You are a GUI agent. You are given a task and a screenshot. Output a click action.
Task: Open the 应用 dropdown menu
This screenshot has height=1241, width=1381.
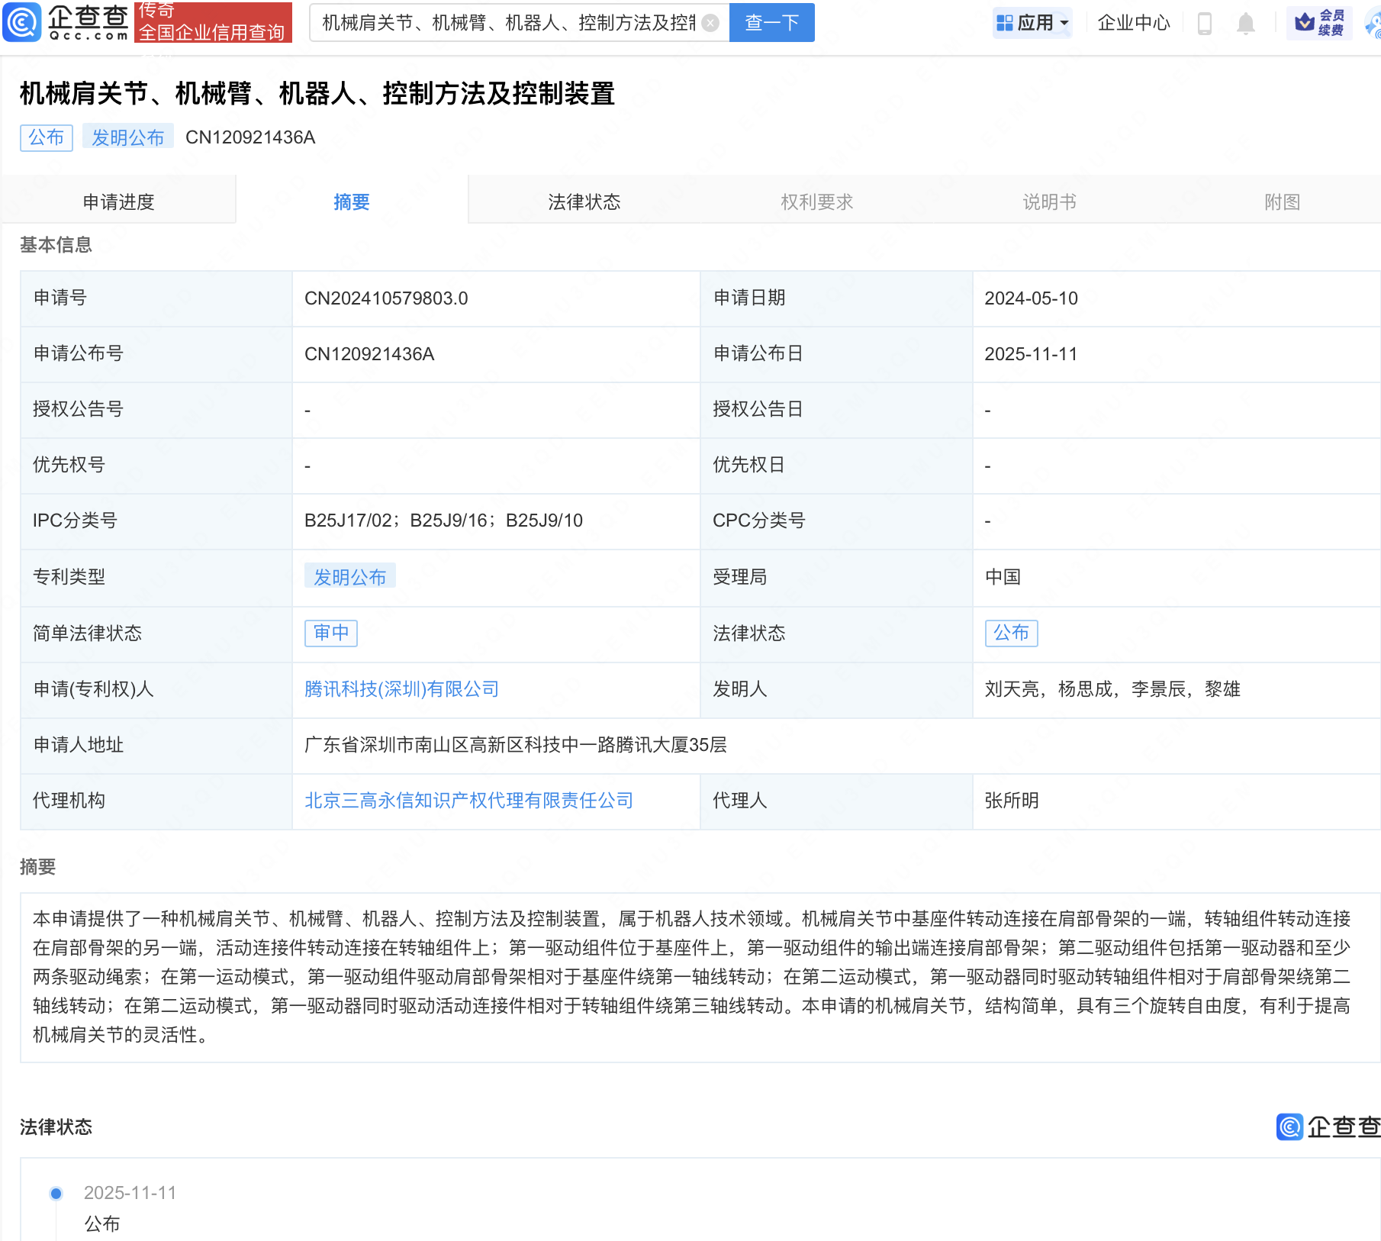click(1033, 23)
